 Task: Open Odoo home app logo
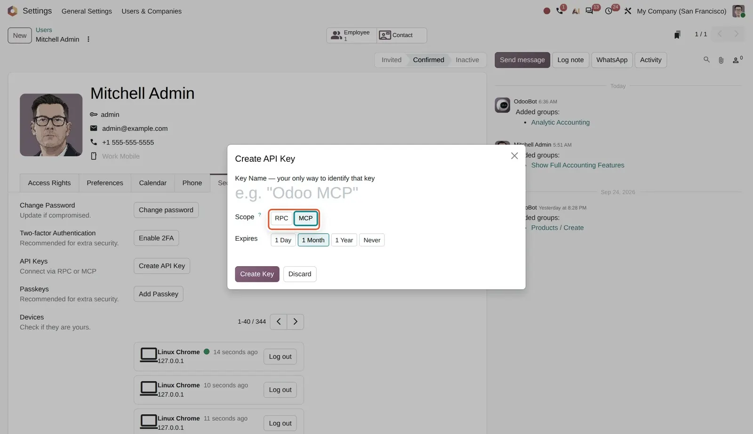pyautogui.click(x=13, y=11)
